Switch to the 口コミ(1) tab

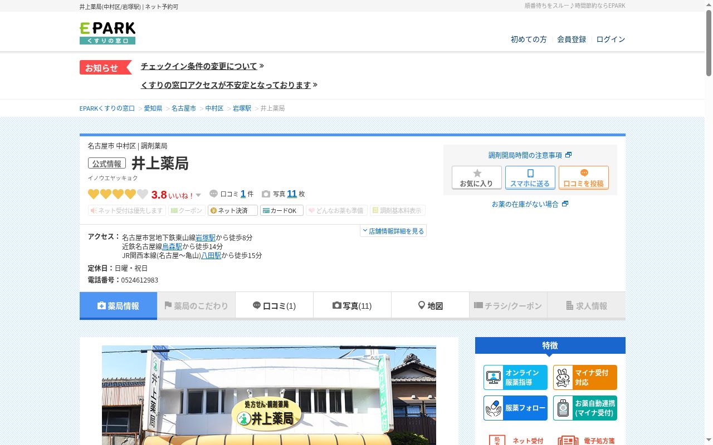pyautogui.click(x=274, y=305)
